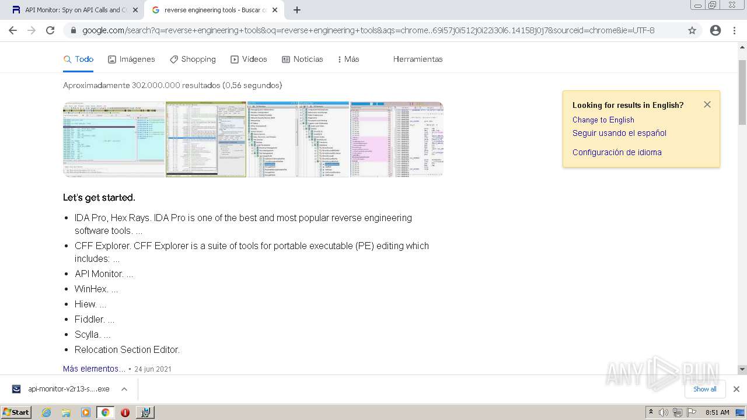Show hidden tray icons
Screen dimensions: 747x420
point(651,412)
